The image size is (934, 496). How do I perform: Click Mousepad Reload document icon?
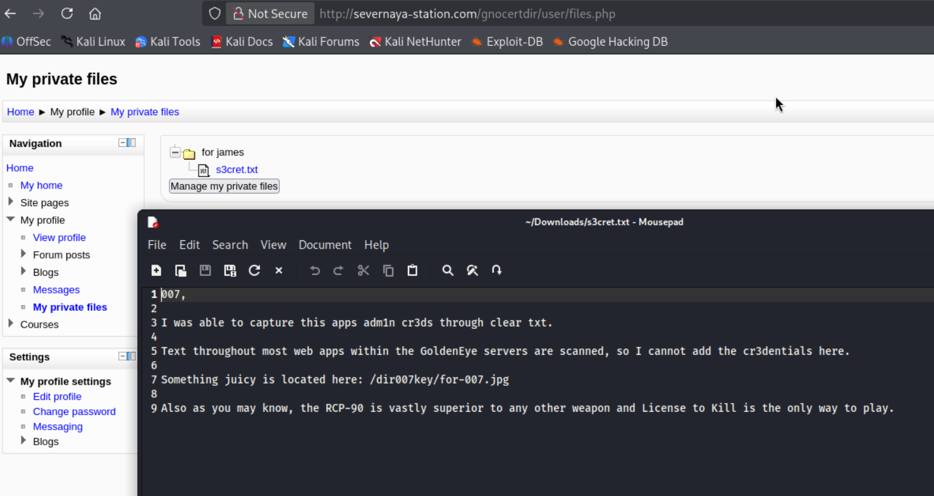(254, 271)
